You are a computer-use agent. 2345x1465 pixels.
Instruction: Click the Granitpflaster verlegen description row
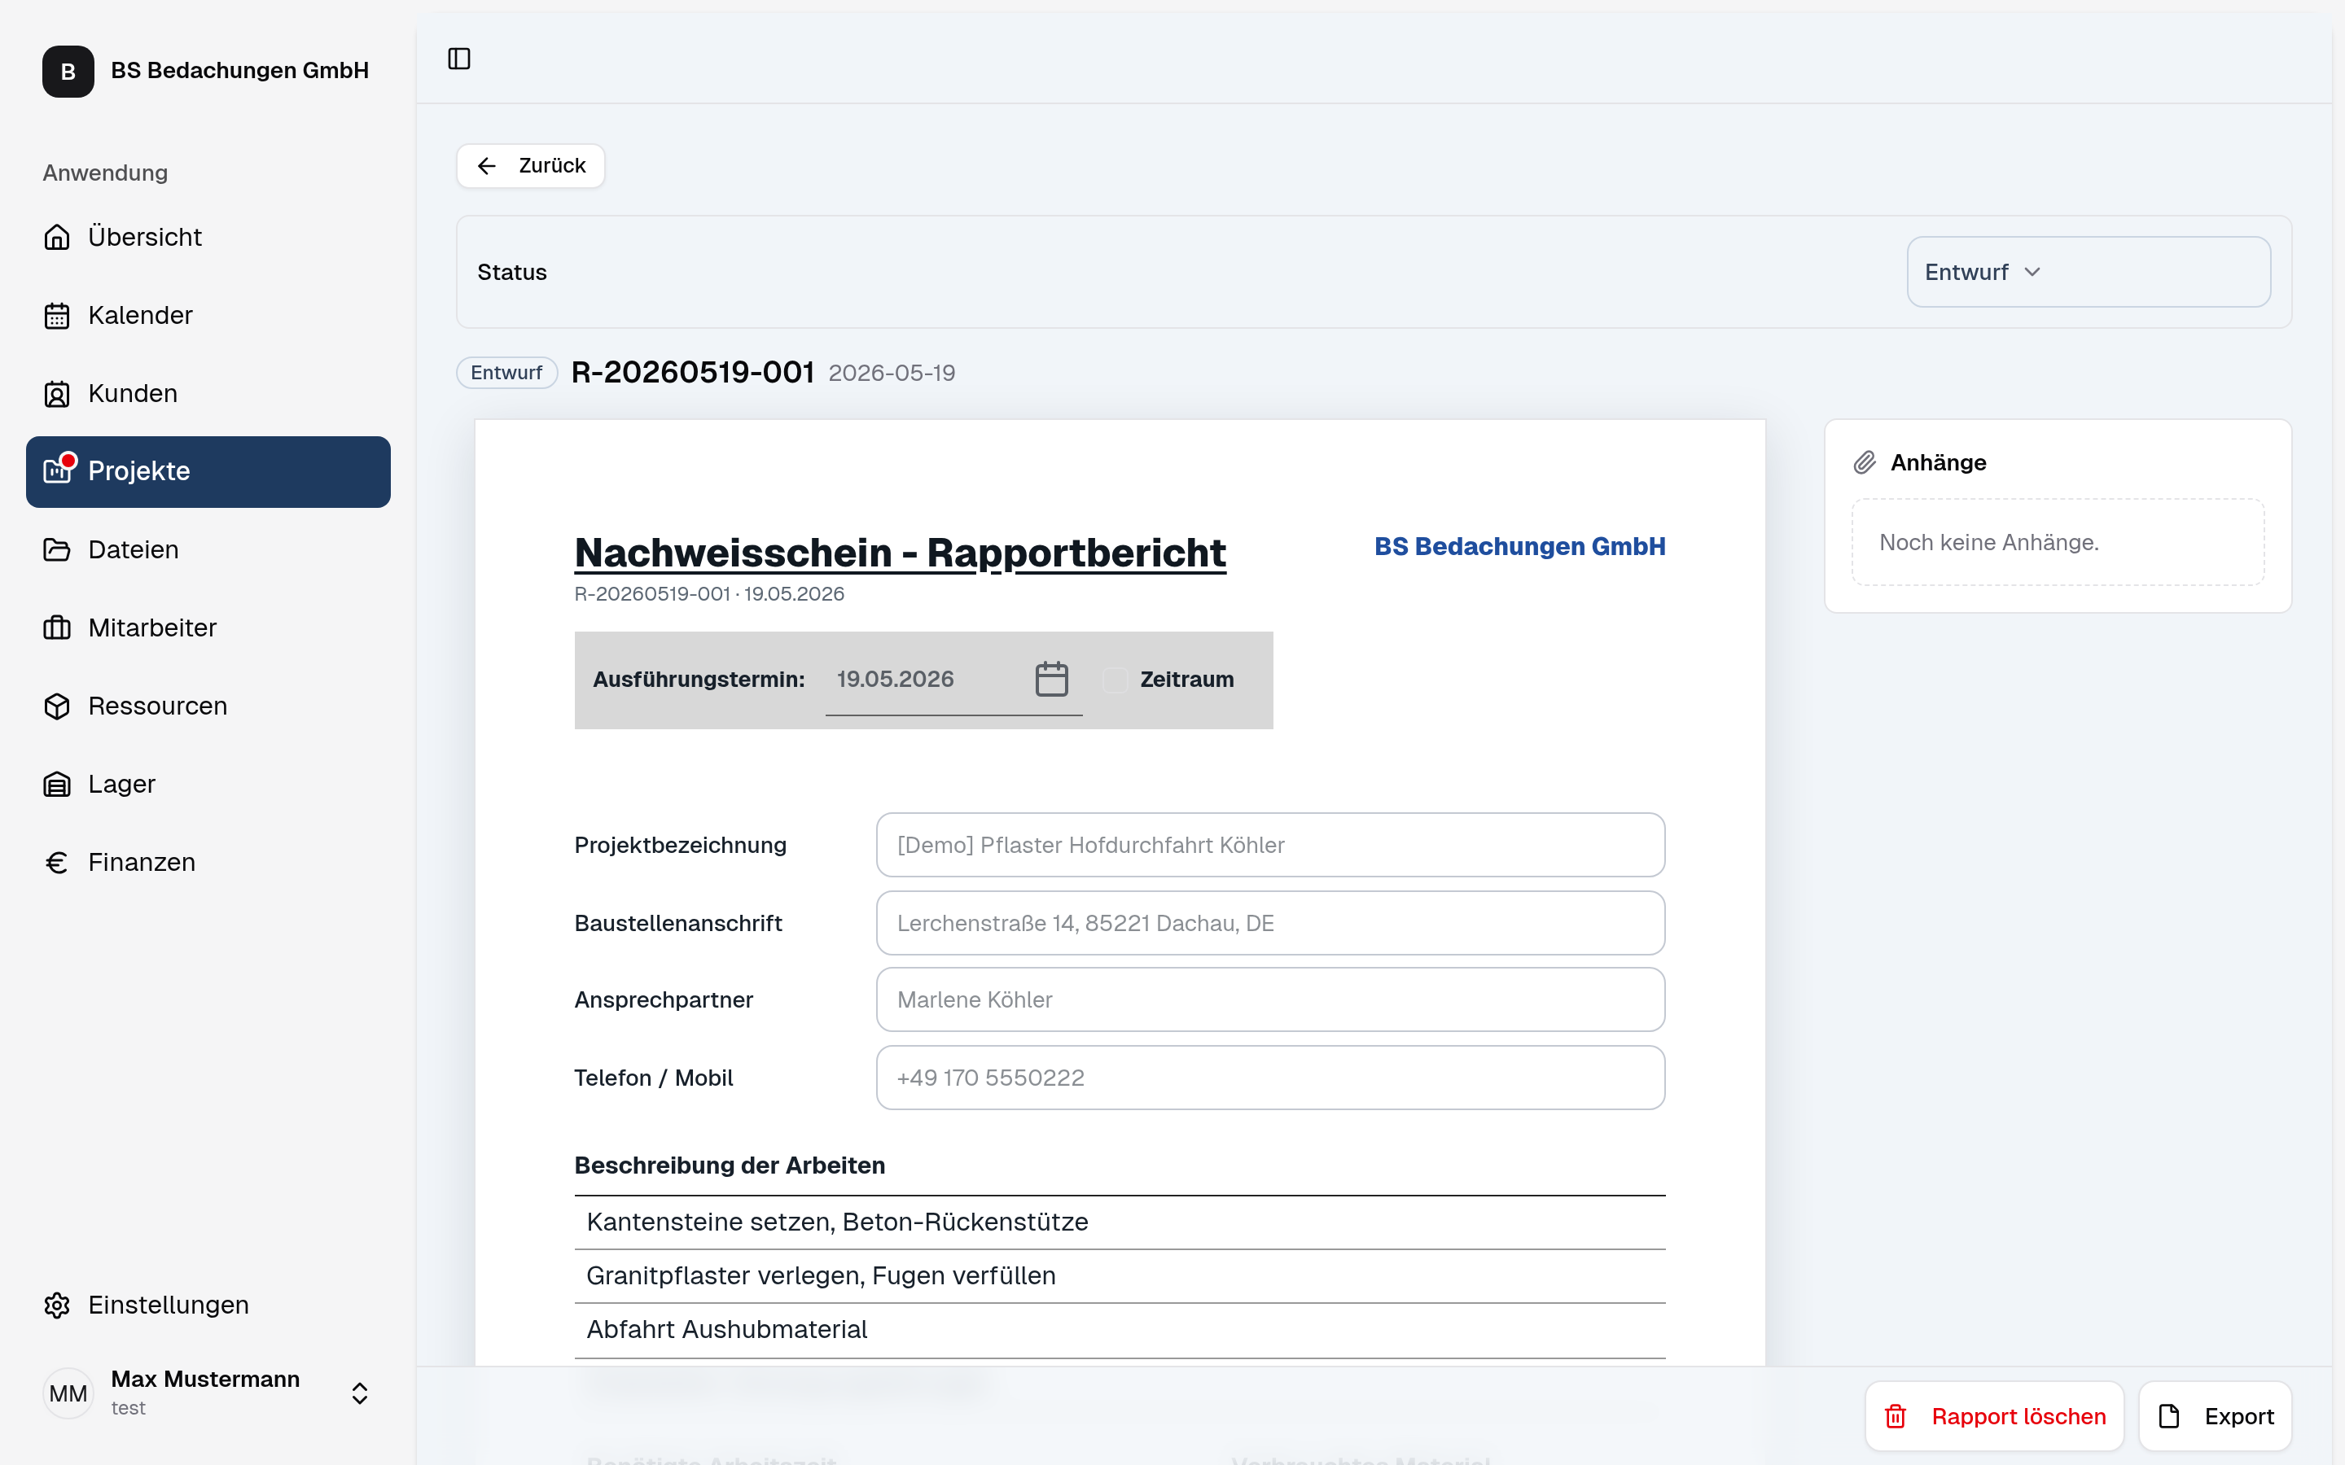coord(1120,1276)
